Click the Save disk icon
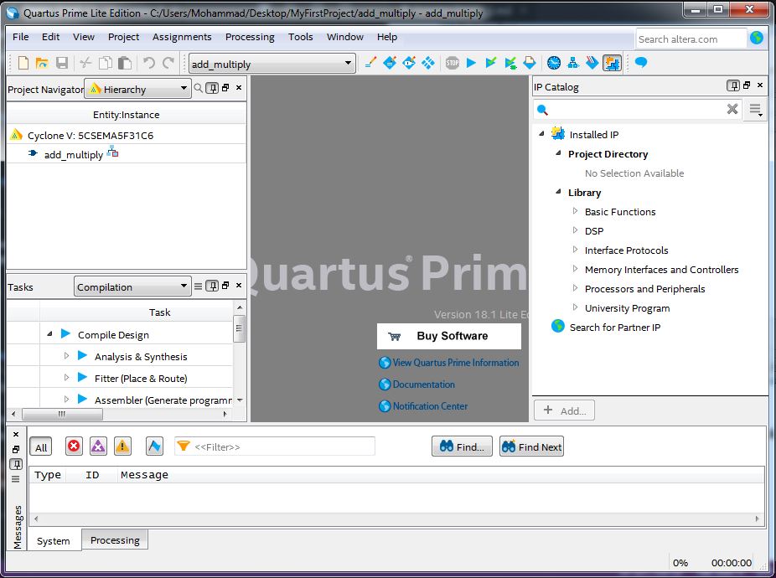This screenshot has height=578, width=776. (x=62, y=63)
